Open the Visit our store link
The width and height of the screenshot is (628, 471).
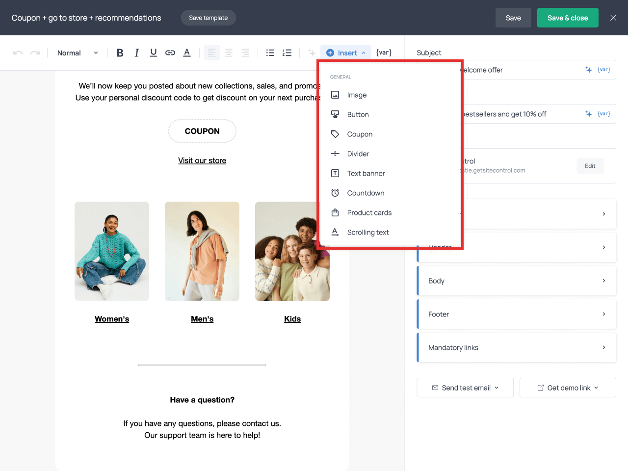coord(202,160)
